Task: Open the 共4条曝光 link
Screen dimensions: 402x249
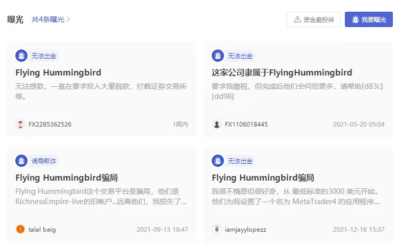Action: [x=51, y=19]
